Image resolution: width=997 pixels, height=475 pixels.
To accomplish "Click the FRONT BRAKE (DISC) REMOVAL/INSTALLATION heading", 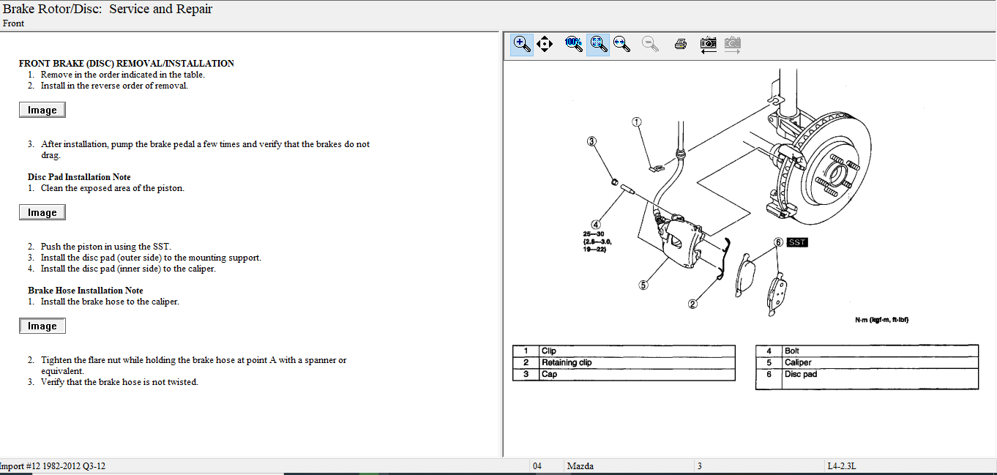I will point(127,64).
